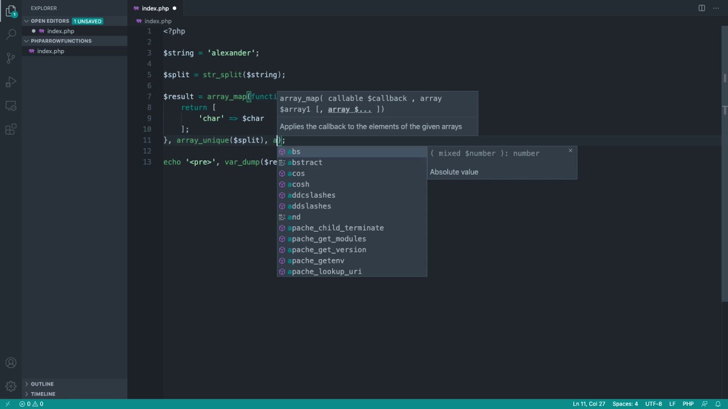
Task: Click line number 7 in the gutter
Action: pyautogui.click(x=149, y=97)
